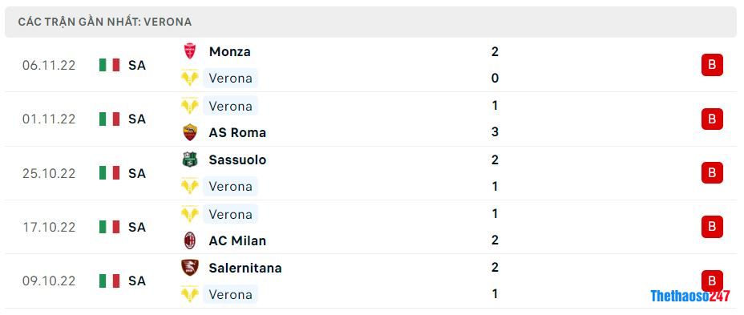Viewport: 744px width, 315px height.
Task: Click the Sassuolo green crest icon
Action: click(x=190, y=160)
